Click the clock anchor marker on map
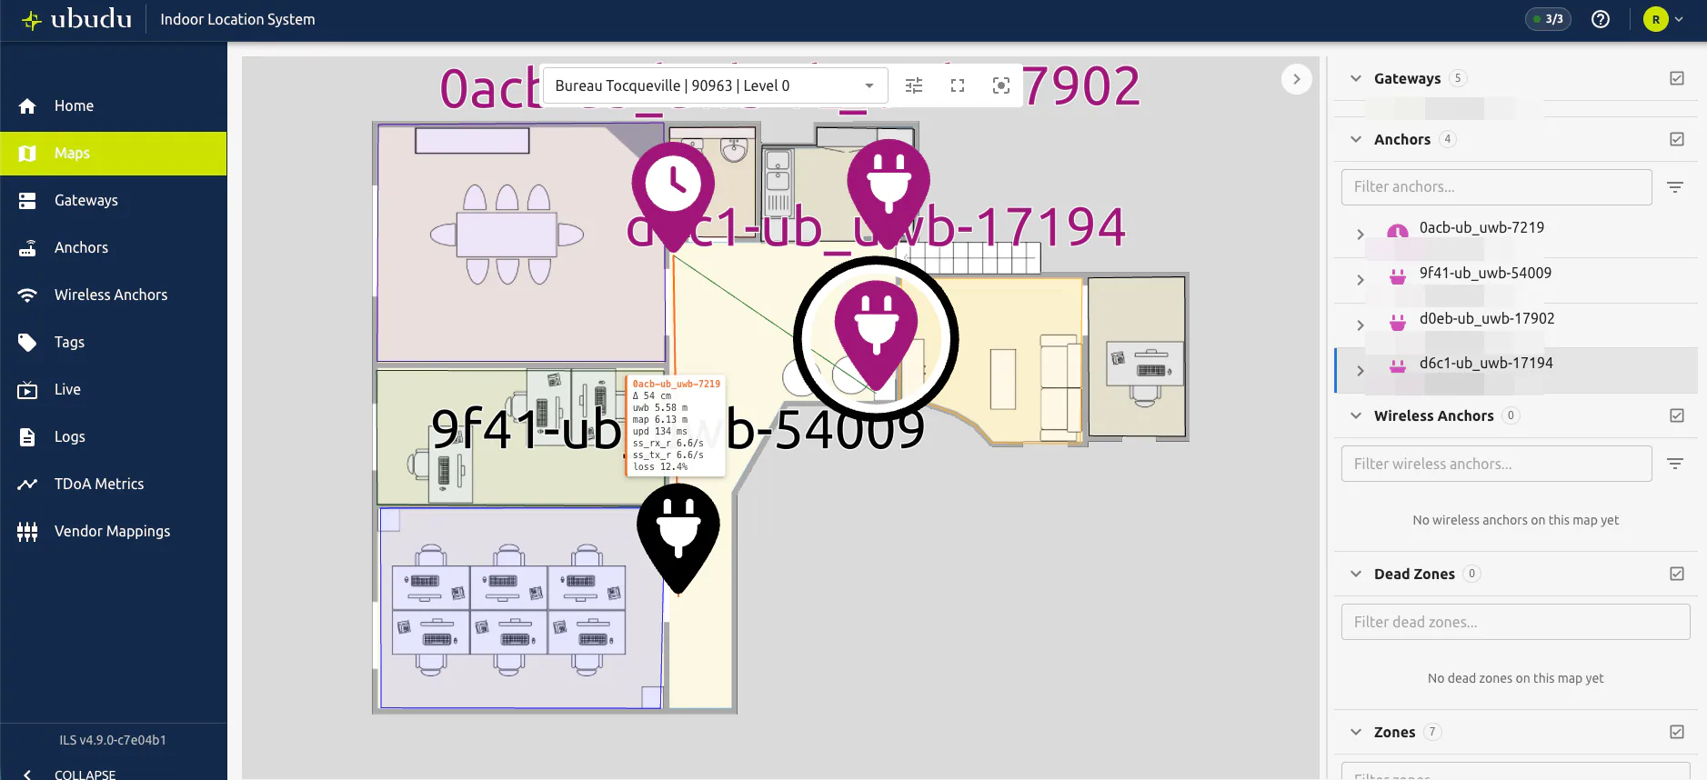This screenshot has width=1707, height=780. pos(673,195)
